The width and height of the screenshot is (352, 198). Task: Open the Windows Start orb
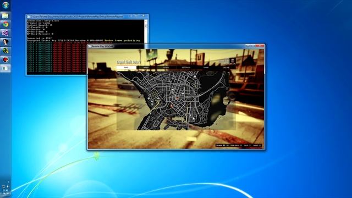5,5
